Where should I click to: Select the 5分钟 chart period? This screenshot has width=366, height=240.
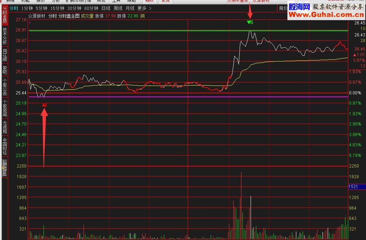pos(41,8)
